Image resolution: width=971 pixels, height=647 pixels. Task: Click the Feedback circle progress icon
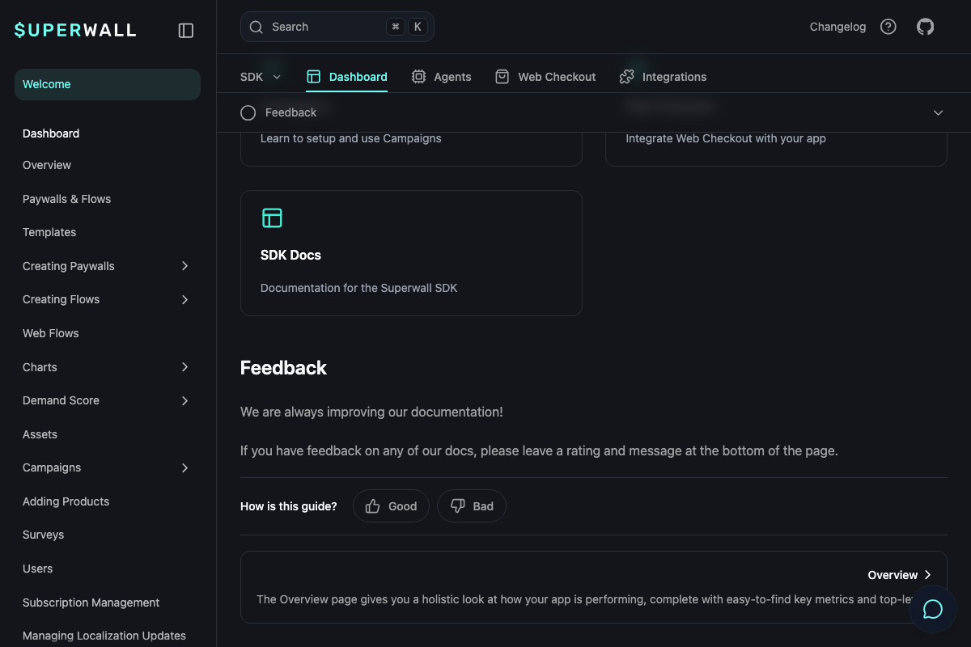pos(248,112)
